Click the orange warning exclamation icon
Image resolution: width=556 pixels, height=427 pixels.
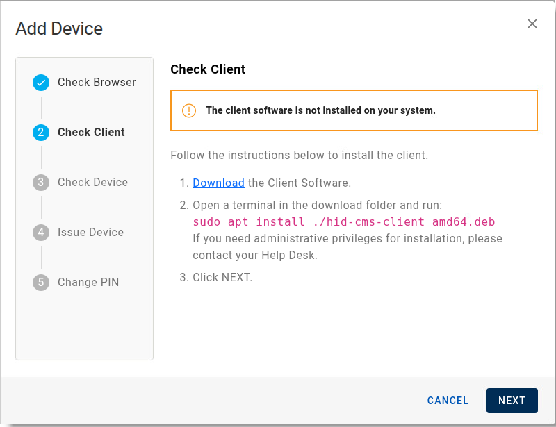pos(189,110)
